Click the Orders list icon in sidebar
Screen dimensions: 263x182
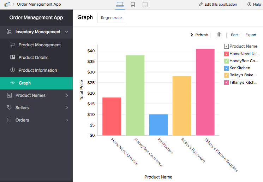pos(10,120)
